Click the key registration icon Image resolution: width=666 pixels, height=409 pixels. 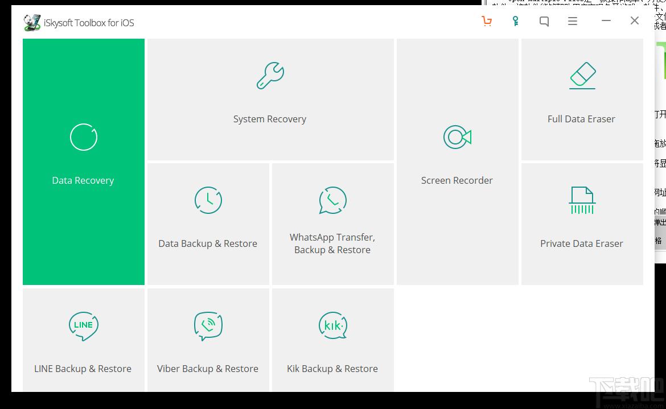[x=515, y=21]
